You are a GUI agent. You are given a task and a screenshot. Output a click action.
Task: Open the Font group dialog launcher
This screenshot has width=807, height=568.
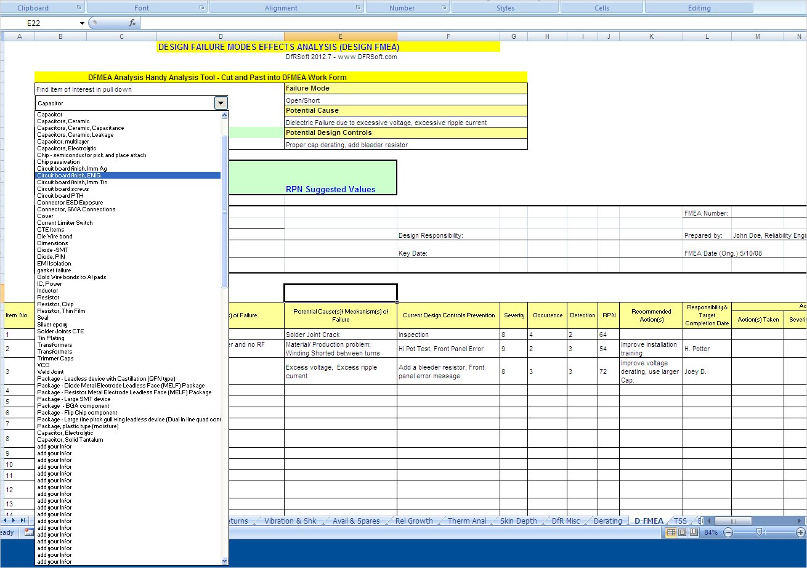[x=202, y=7]
